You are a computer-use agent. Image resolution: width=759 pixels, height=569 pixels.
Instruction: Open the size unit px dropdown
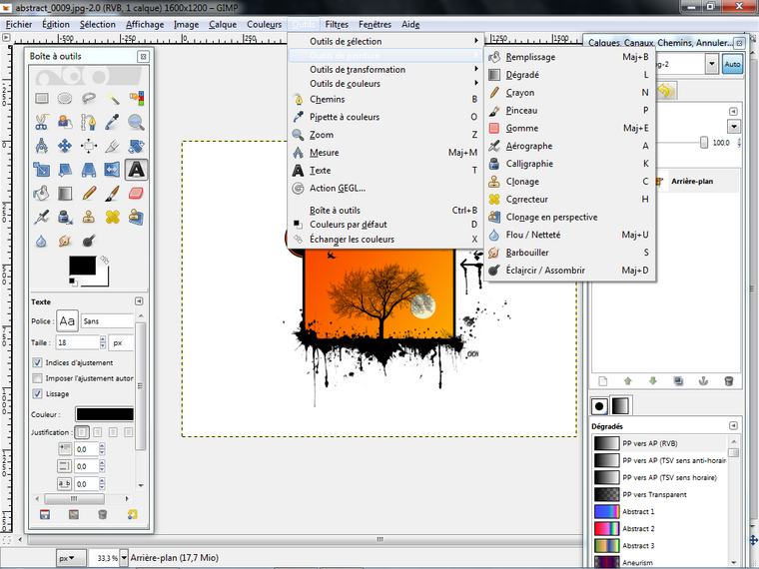pyautogui.click(x=121, y=342)
